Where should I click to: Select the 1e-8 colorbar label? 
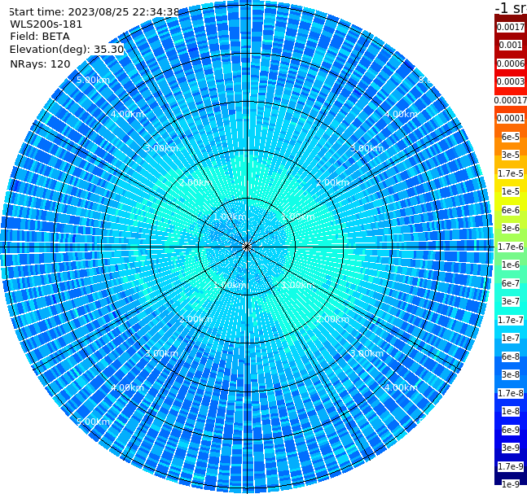point(511,411)
